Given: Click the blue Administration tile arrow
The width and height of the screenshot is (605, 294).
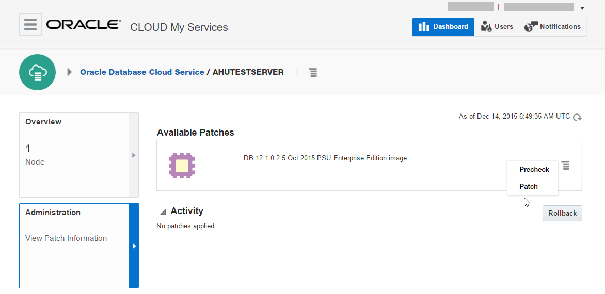Looking at the screenshot, I should point(134,246).
